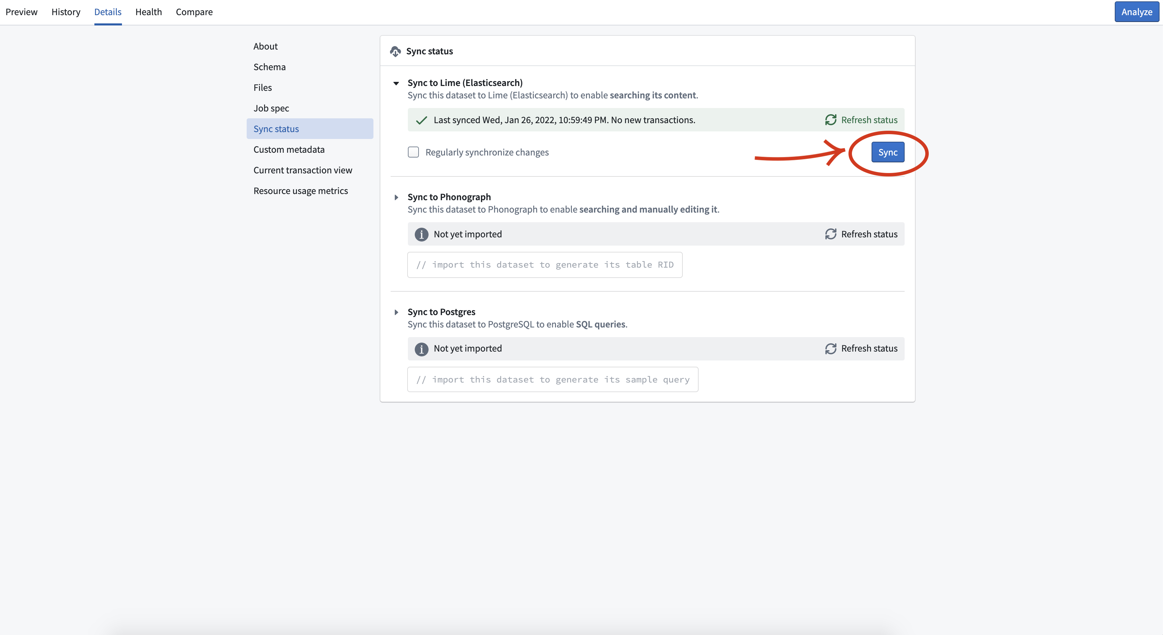Click the Postgres info icon
Viewport: 1163px width, 635px height.
point(421,349)
